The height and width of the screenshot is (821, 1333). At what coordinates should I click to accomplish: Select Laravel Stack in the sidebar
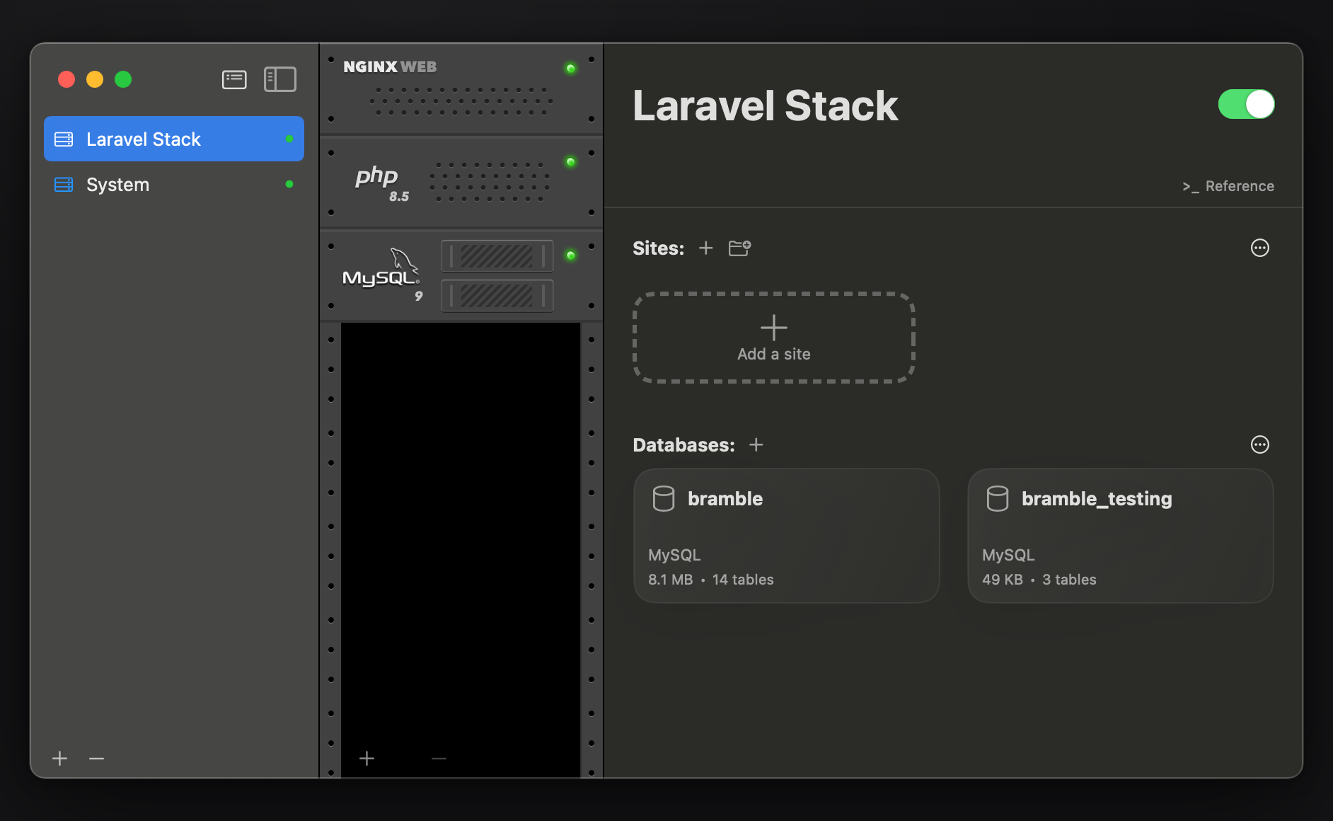(x=174, y=139)
